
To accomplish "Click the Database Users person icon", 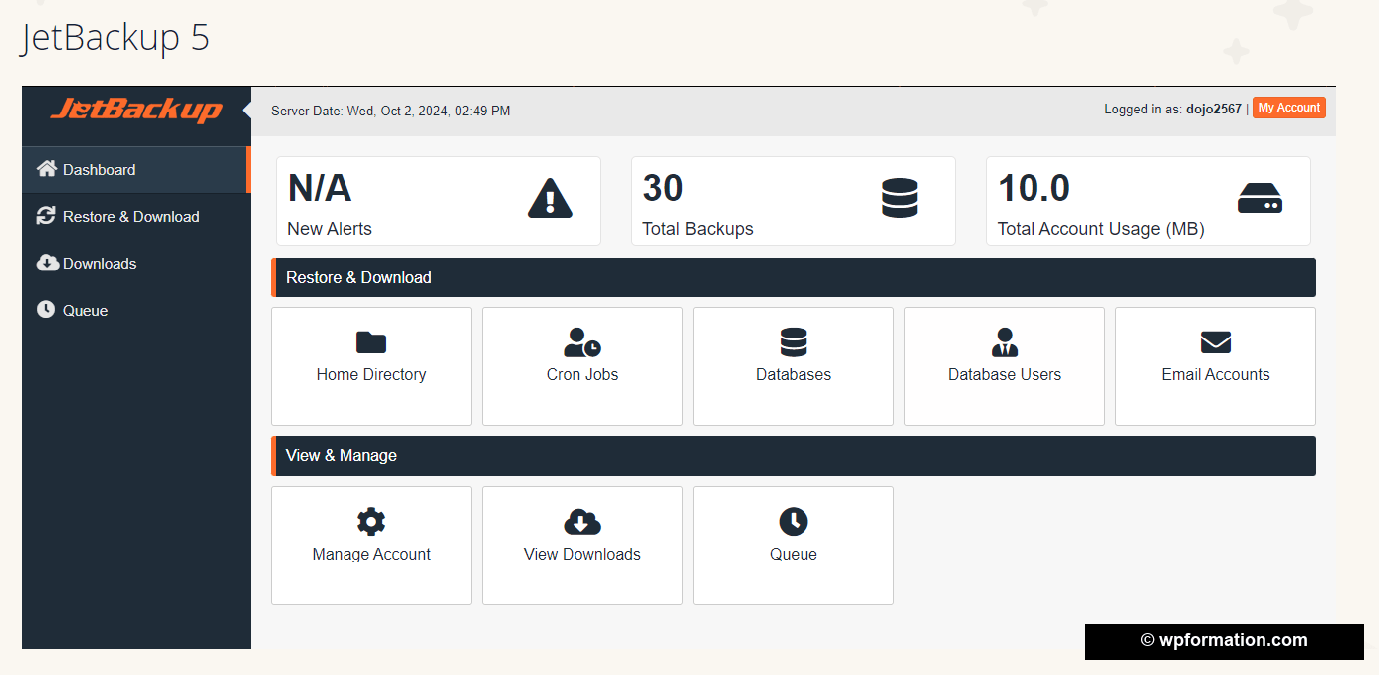I will click(1005, 342).
